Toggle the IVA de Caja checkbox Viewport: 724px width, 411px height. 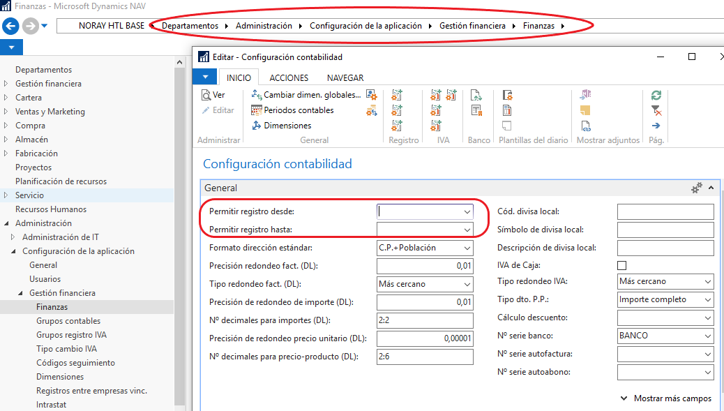622,265
